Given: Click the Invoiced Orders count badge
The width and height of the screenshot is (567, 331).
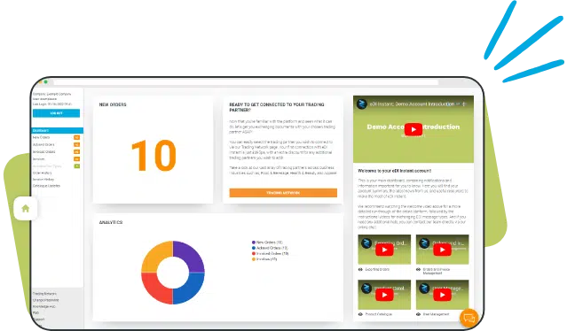Looking at the screenshot, I should point(76,152).
